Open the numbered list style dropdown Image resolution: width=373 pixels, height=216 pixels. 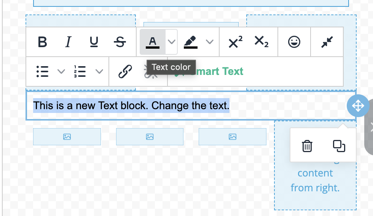[99, 71]
